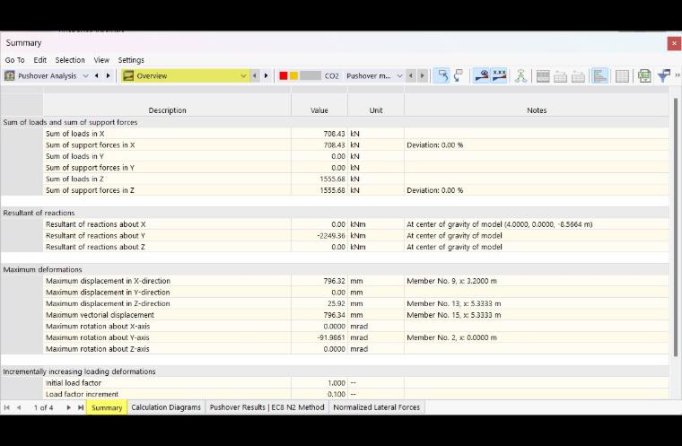The image size is (682, 446).
Task: Switch to Pushover Results EC8 N2 Method tab
Action: pyautogui.click(x=267, y=407)
